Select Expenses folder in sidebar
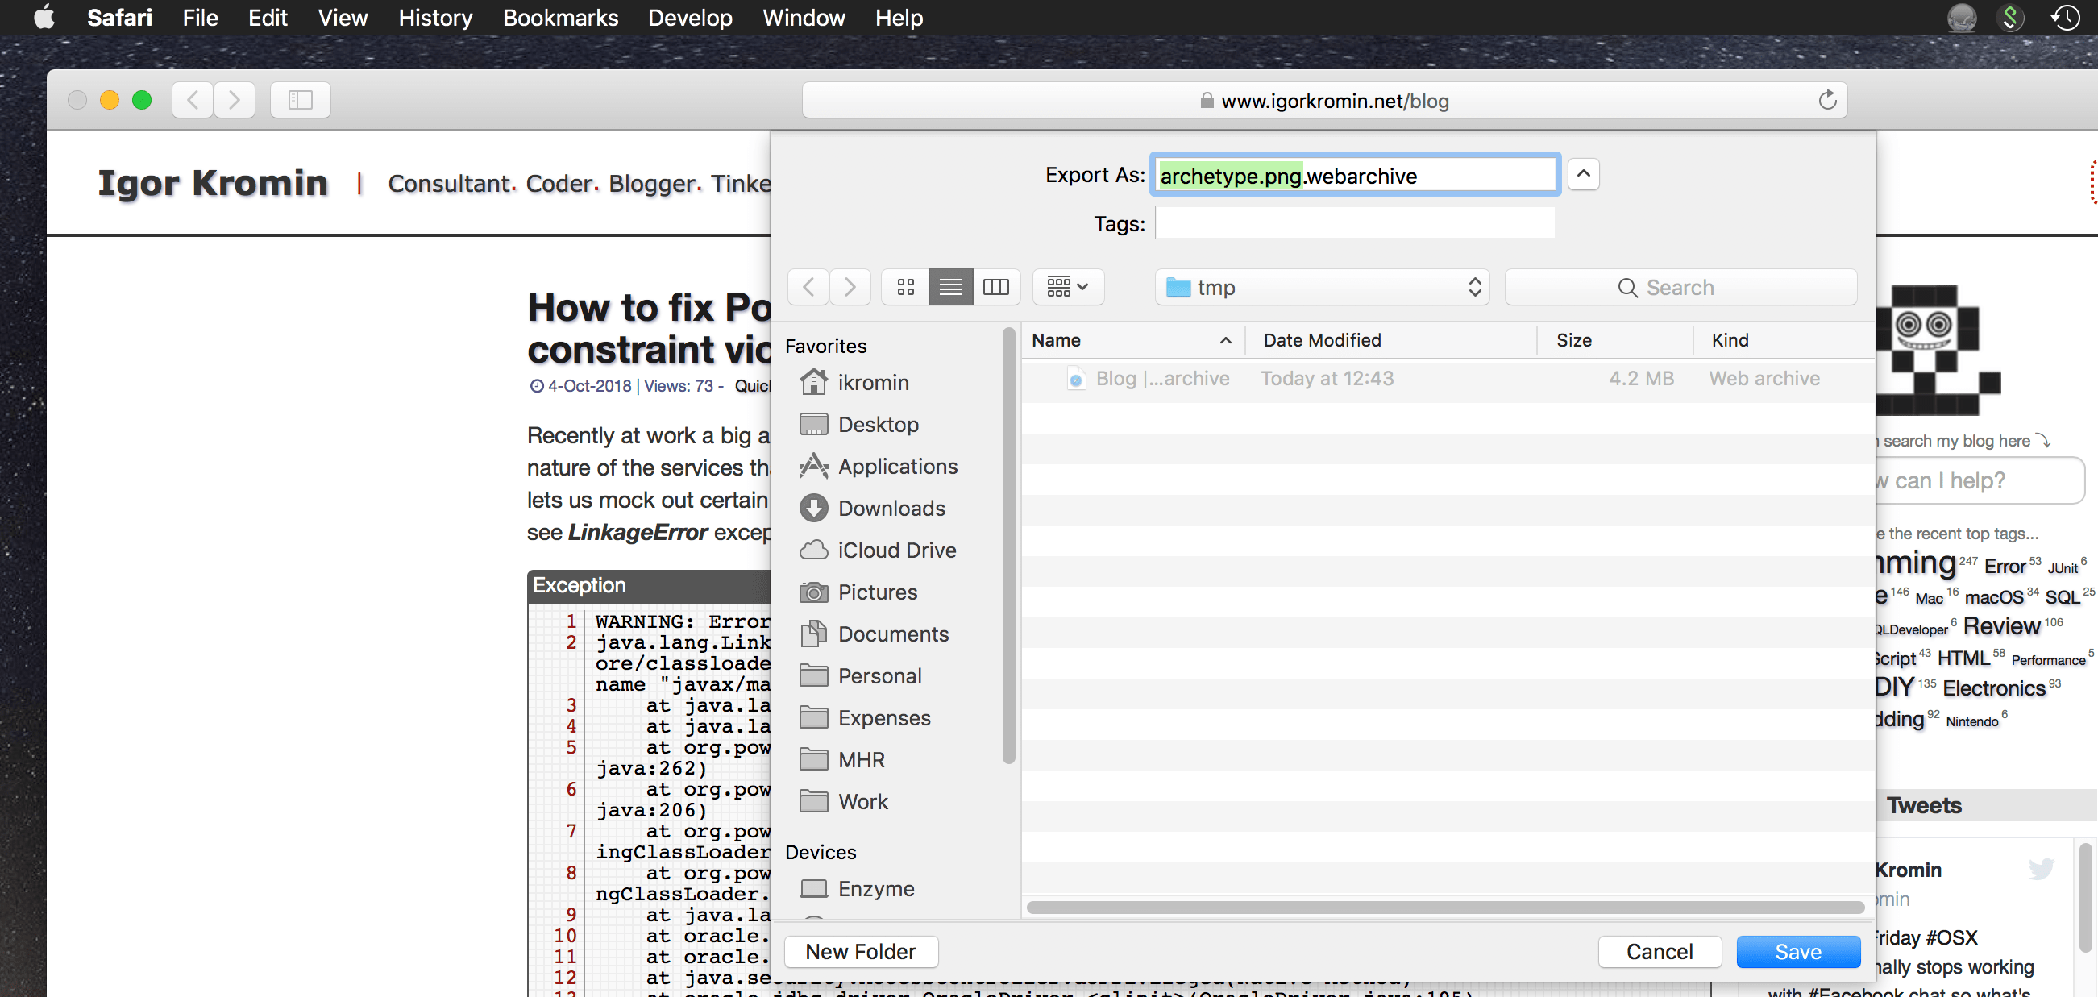 865,717
